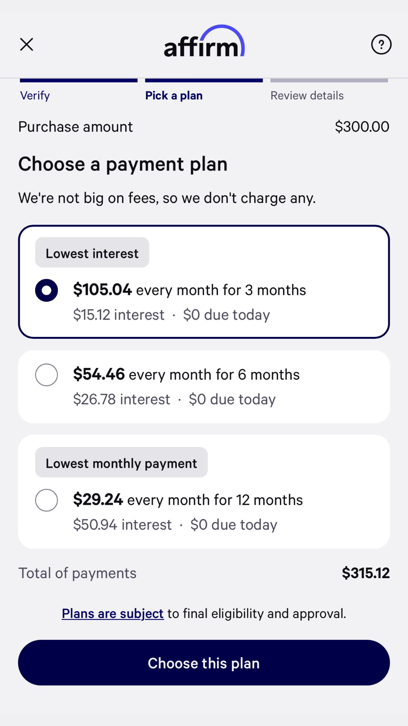This screenshot has height=726, width=408.
Task: Click the Pick a plan step label
Action: click(x=174, y=96)
